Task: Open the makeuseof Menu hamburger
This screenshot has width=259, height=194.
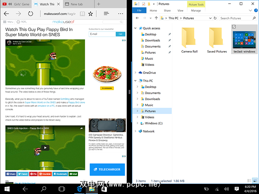Action: click(x=8, y=22)
